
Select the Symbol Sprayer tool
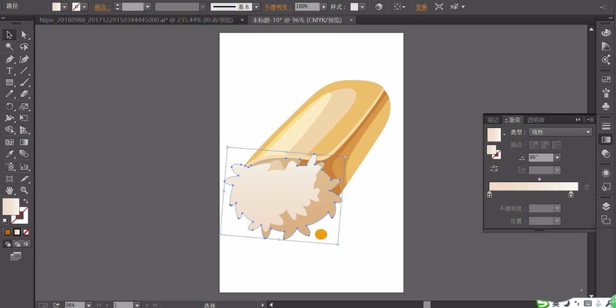(9, 166)
